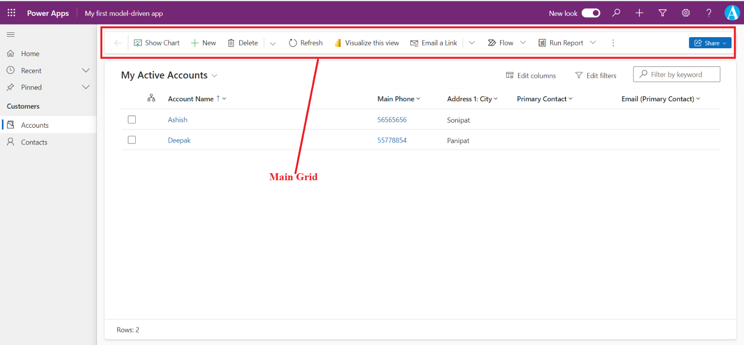Click the Refresh command
This screenshot has width=744, height=345.
point(306,43)
